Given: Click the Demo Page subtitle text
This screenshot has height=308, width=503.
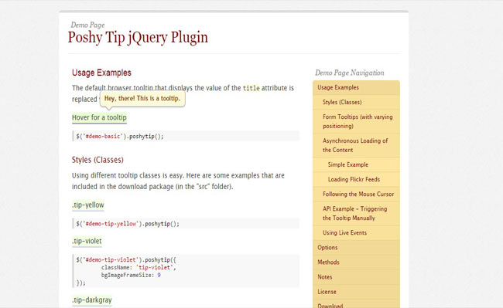Looking at the screenshot, I should click(87, 25).
